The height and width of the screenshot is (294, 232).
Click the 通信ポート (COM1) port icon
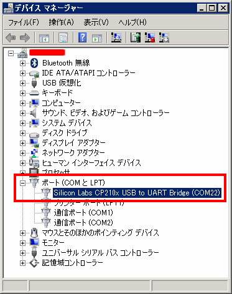coord(46,212)
